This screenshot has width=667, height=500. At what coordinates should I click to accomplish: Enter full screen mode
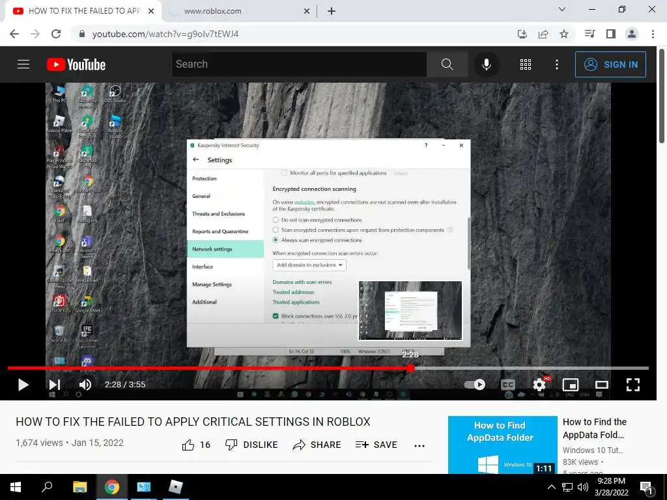pos(633,385)
